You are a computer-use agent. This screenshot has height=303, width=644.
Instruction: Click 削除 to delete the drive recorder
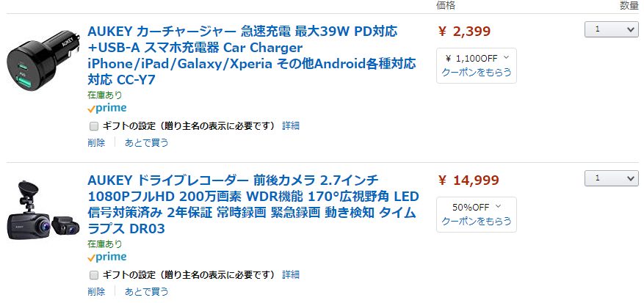click(x=96, y=291)
